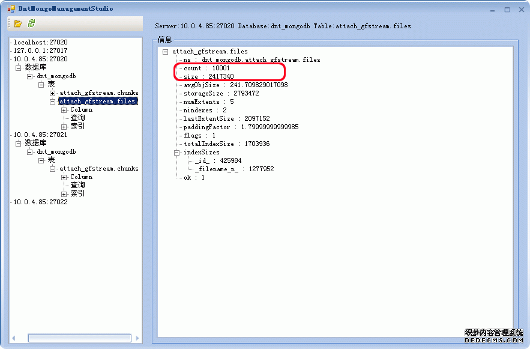This screenshot has width=530, height=349.
Task: Select the count : 10001 info row
Action: [x=206, y=68]
